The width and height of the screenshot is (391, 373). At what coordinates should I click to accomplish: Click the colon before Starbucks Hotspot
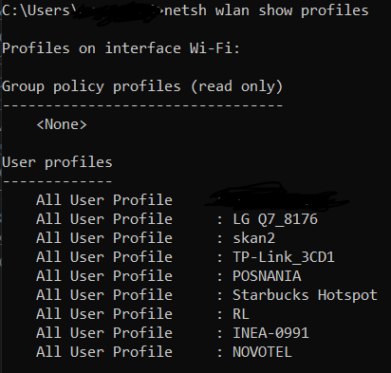[220, 295]
